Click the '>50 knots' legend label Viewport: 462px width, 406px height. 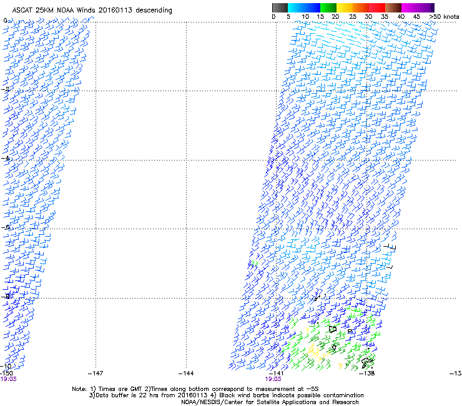click(x=444, y=17)
